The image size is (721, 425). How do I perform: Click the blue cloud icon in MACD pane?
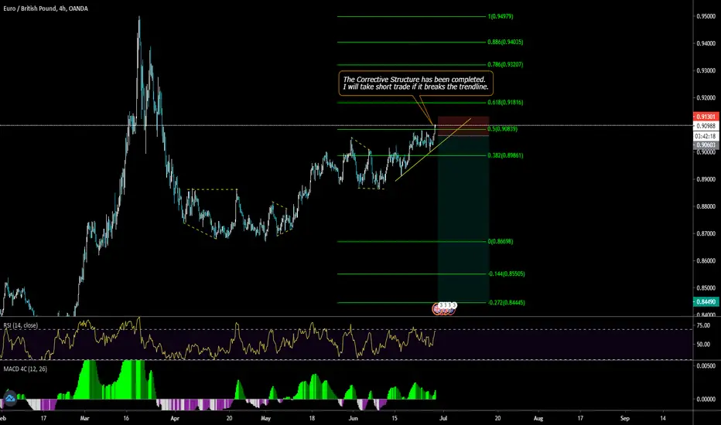pyautogui.click(x=10, y=398)
